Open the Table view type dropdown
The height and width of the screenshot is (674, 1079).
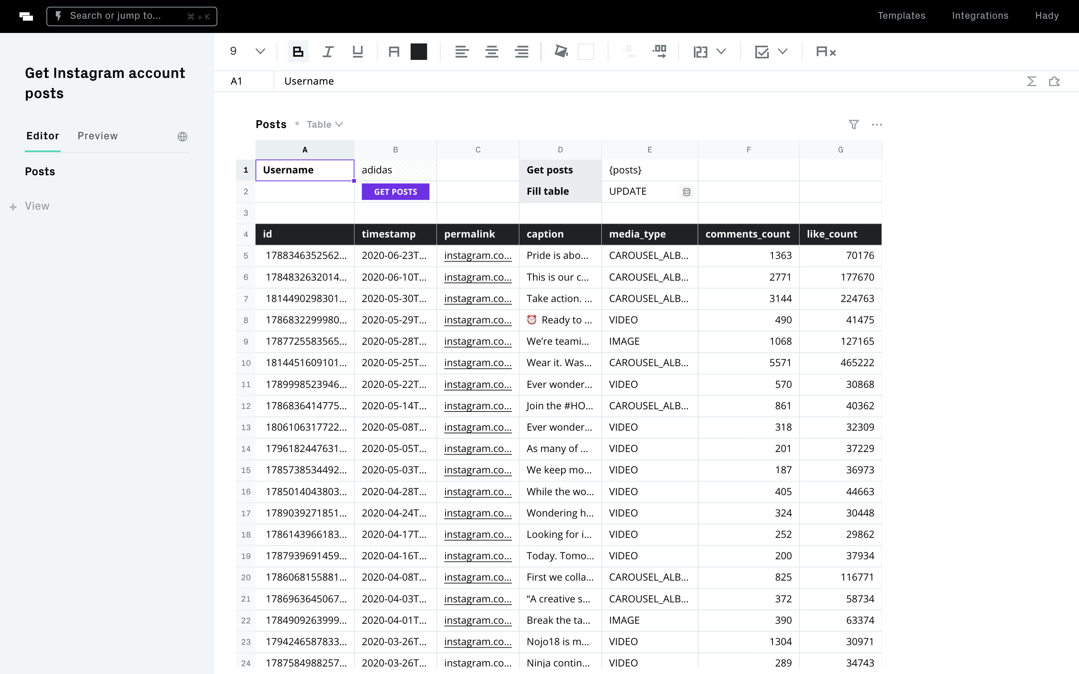[x=324, y=124]
